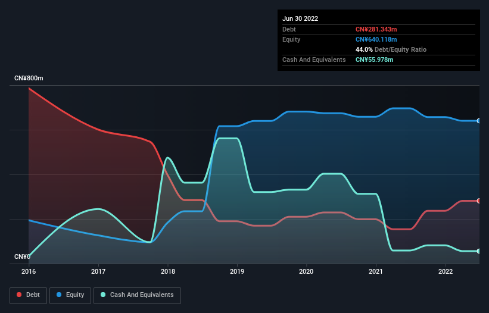Click the CN¥281.343m debt value
This screenshot has height=313, width=489.
[x=376, y=29]
